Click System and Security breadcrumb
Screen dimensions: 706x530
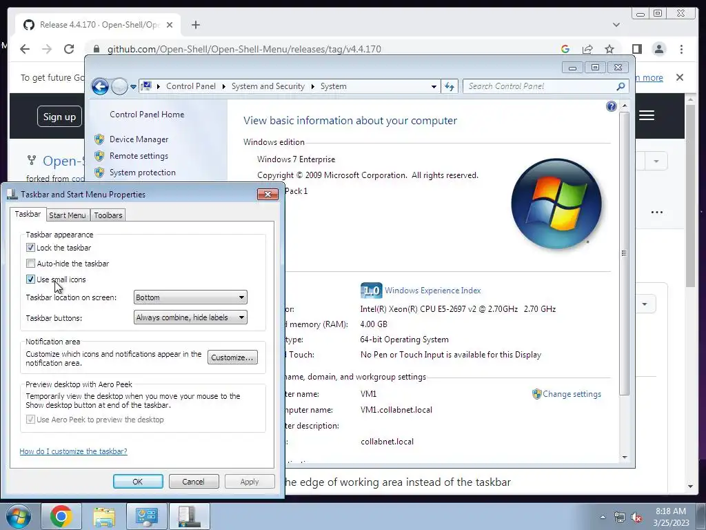click(x=268, y=86)
